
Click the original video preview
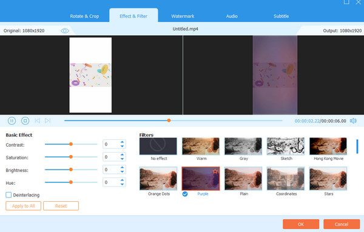pos(90,75)
